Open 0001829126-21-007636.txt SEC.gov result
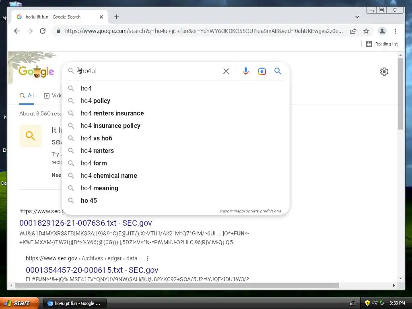The width and height of the screenshot is (412, 309). coord(86,223)
